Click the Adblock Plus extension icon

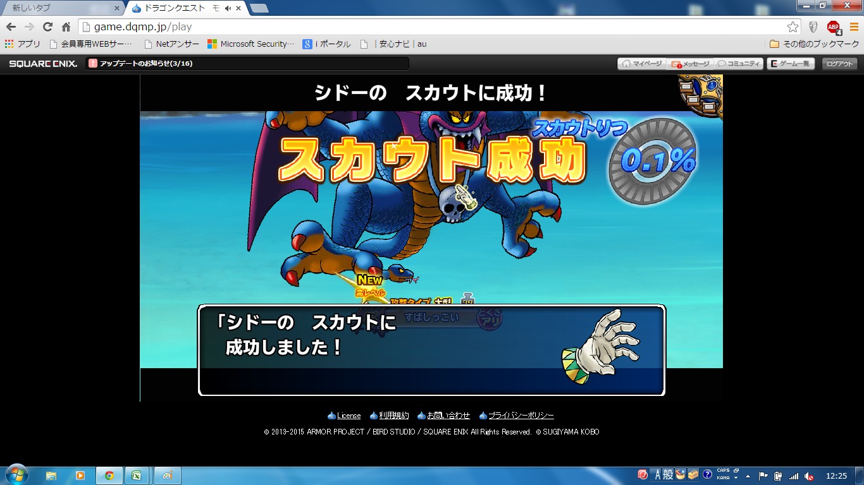click(x=834, y=27)
